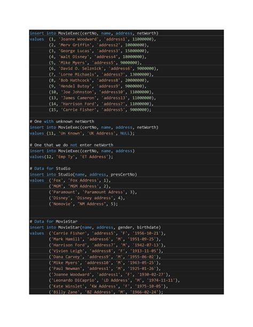Screen dimensions: 253x327
Task: Select the 'Emp Ty' string
Action: 66,157
